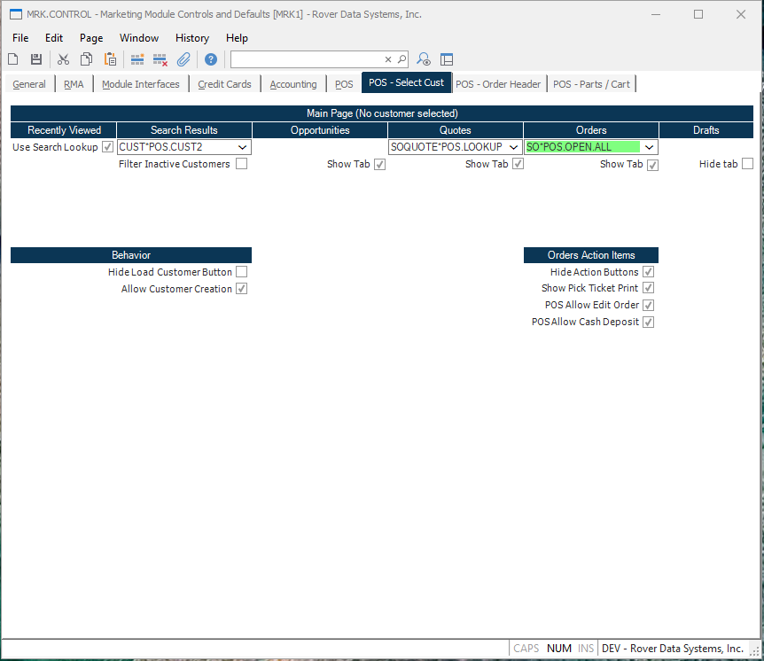Cut selection using the scissors icon
764x661 pixels.
(63, 58)
